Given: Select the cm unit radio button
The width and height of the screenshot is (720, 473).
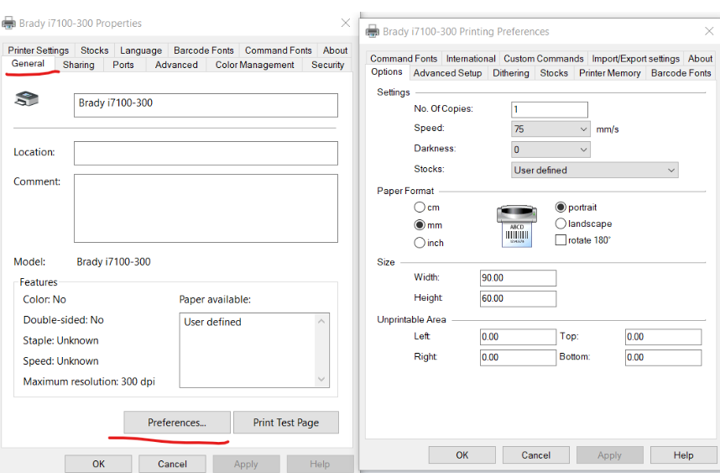Looking at the screenshot, I should (x=420, y=208).
